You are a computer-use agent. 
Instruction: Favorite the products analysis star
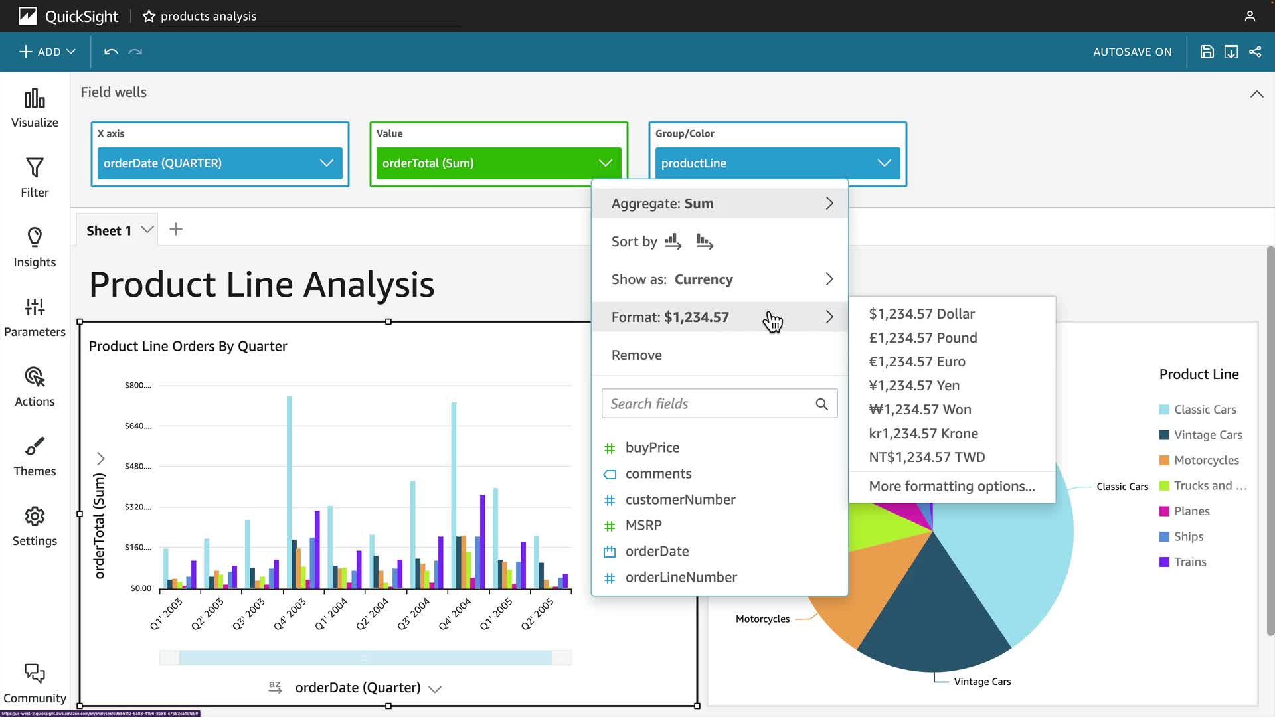pos(149,16)
